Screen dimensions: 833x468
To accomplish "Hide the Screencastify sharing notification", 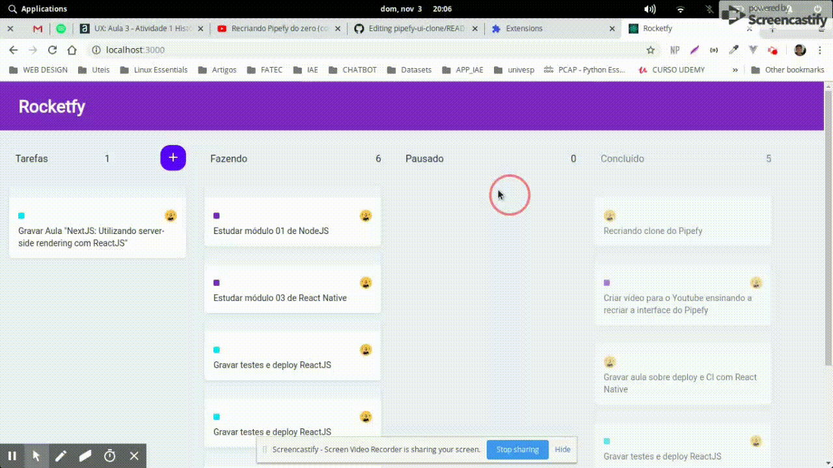I will click(x=562, y=449).
